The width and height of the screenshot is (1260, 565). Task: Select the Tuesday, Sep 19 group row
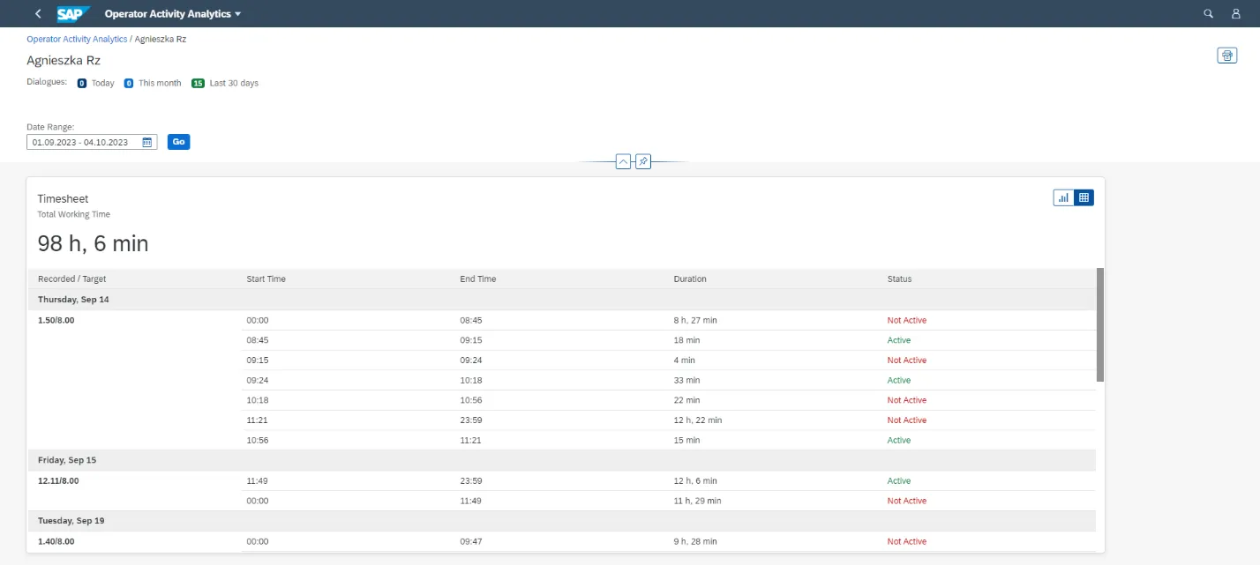pos(562,521)
